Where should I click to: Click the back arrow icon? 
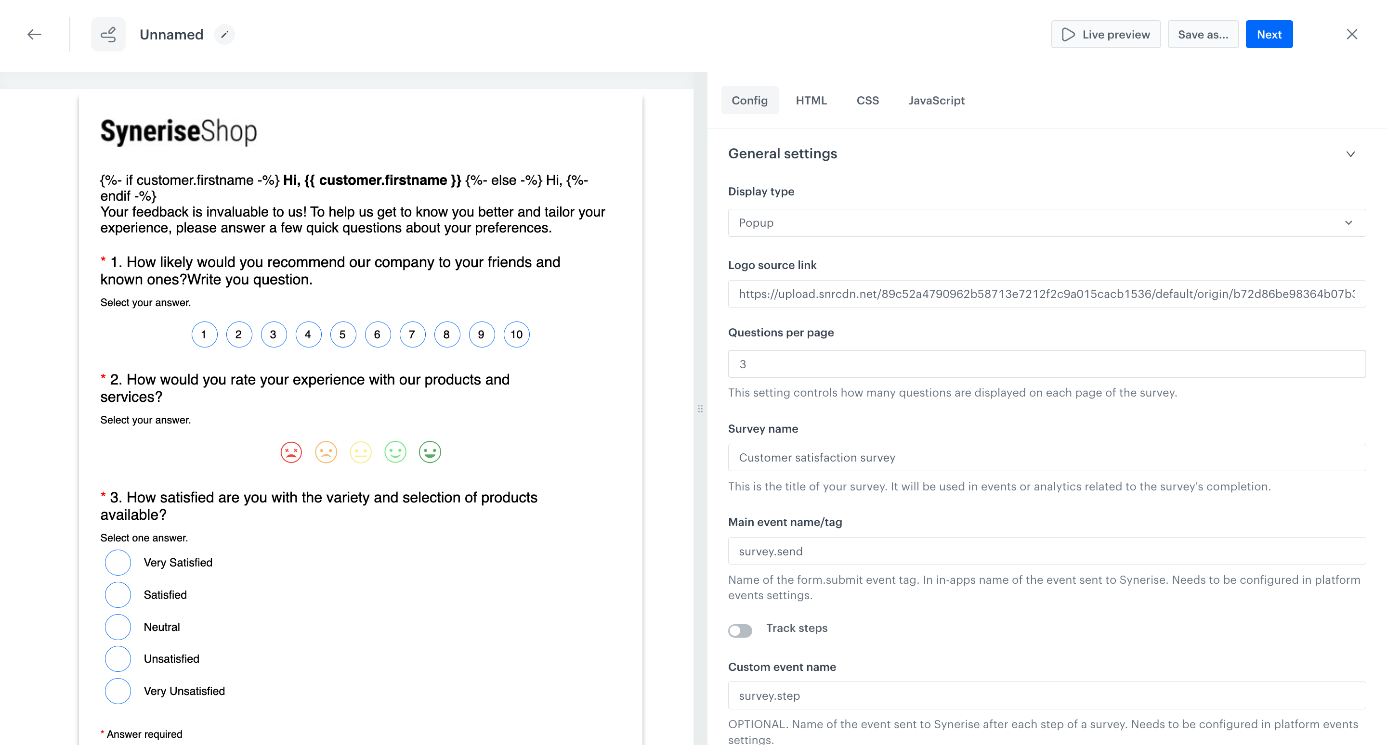[35, 35]
